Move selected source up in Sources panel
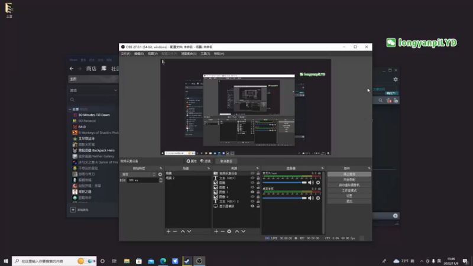 point(237,231)
